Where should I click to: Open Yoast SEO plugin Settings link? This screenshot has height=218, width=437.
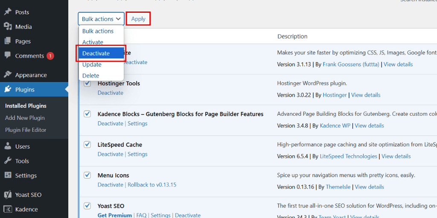click(x=161, y=215)
